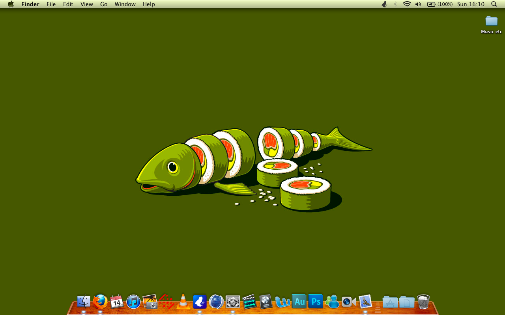Open the Documents folder stack

coord(407,302)
